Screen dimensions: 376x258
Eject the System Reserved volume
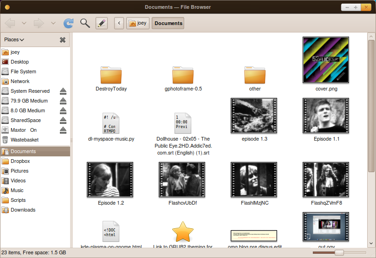(x=63, y=91)
